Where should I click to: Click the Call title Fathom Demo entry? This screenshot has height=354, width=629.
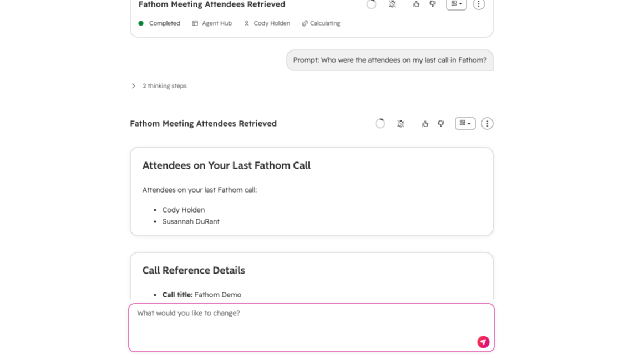(202, 295)
